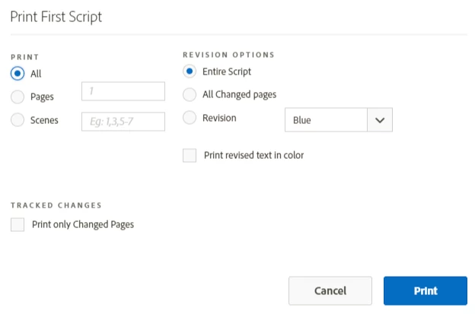The height and width of the screenshot is (314, 475).
Task: Select the All print radio button
Action: click(18, 74)
